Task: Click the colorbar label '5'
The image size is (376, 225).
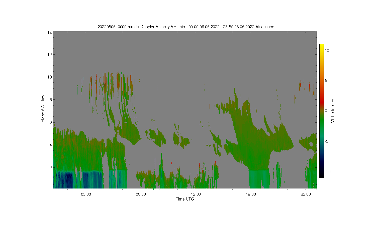Action: click(326, 80)
